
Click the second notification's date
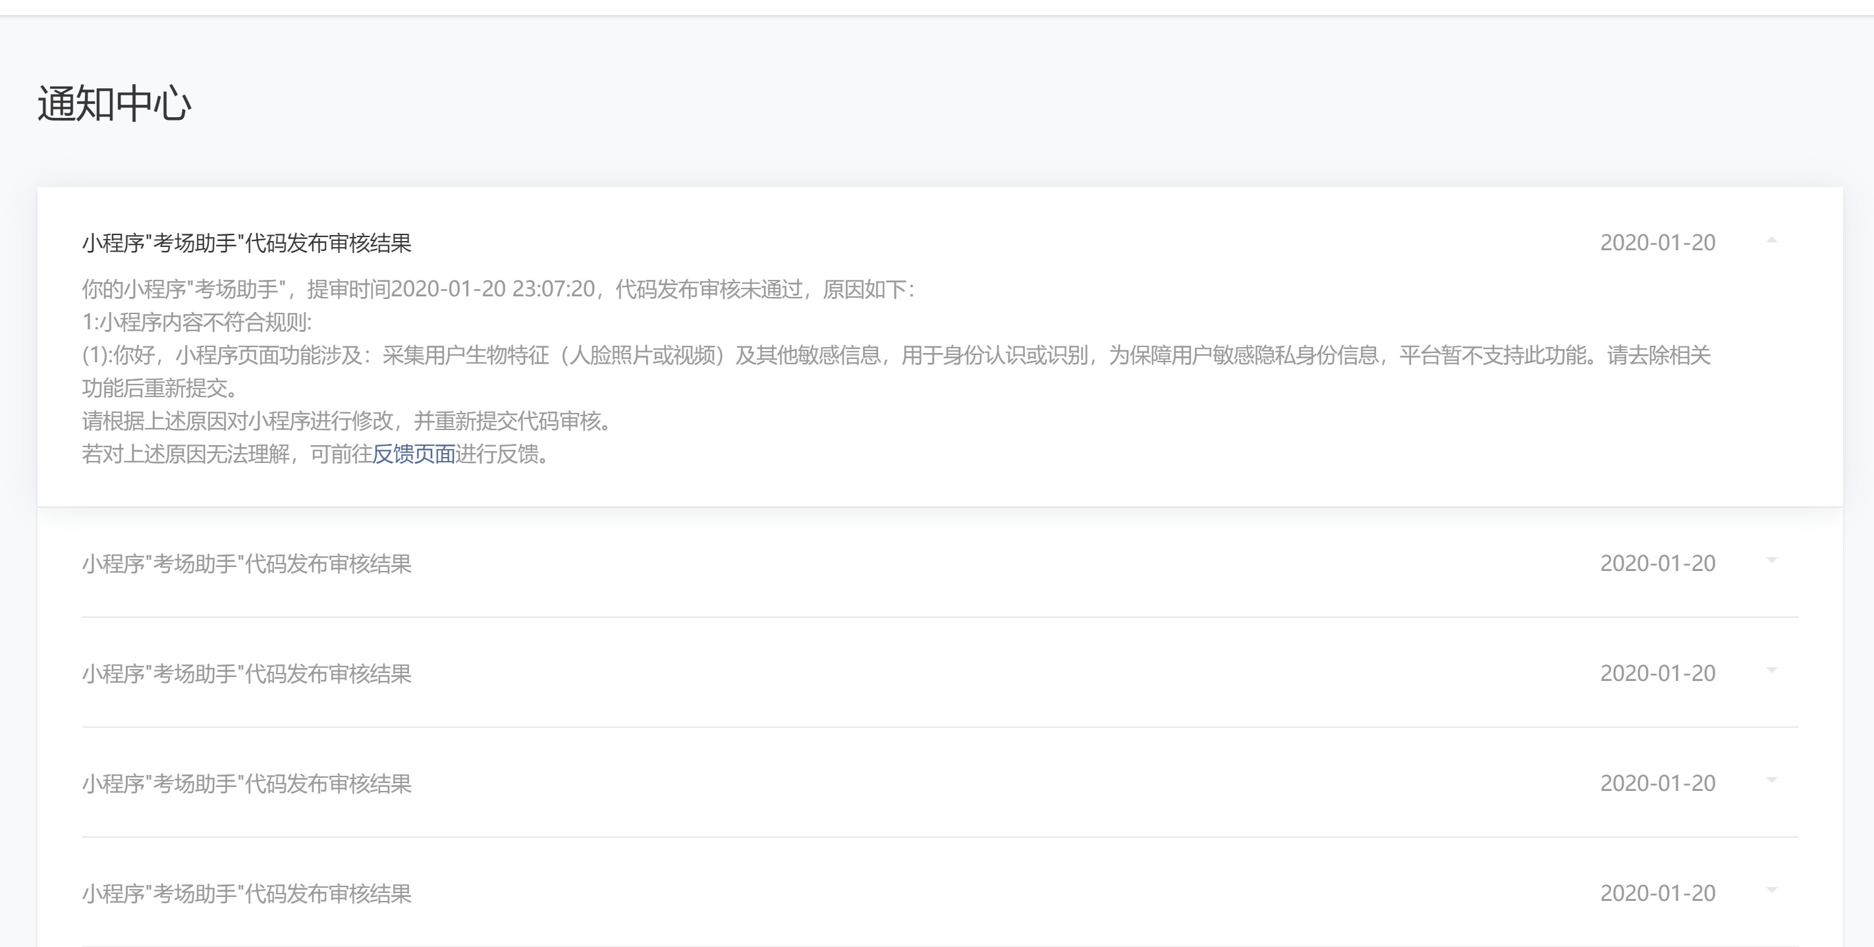coord(1657,564)
